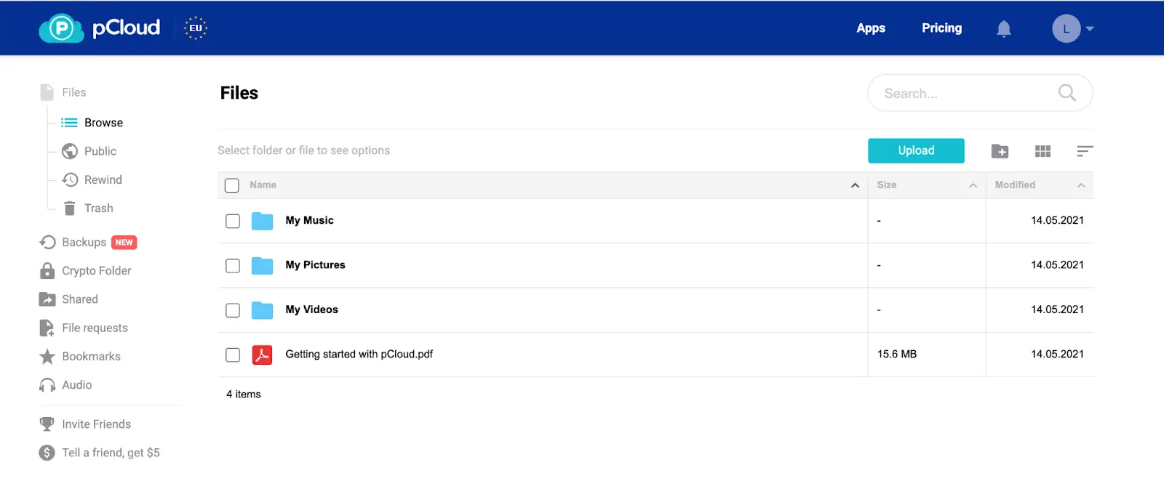Screen dimensions: 1164x489
Task: Click the Invite Friends trophy icon
Action: [x=47, y=424]
